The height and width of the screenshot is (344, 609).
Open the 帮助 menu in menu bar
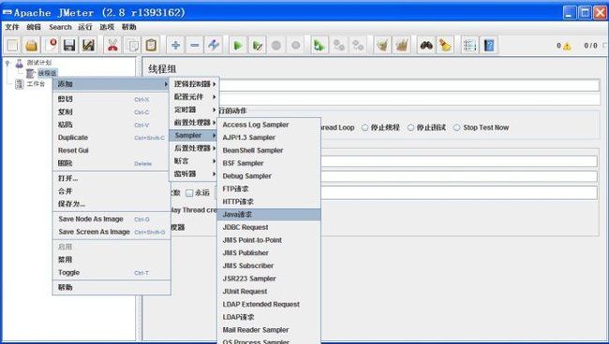coord(129,27)
